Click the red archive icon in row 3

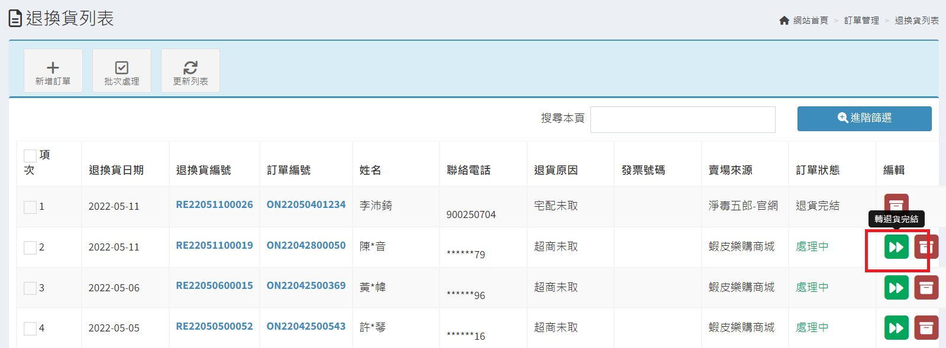tap(926, 288)
